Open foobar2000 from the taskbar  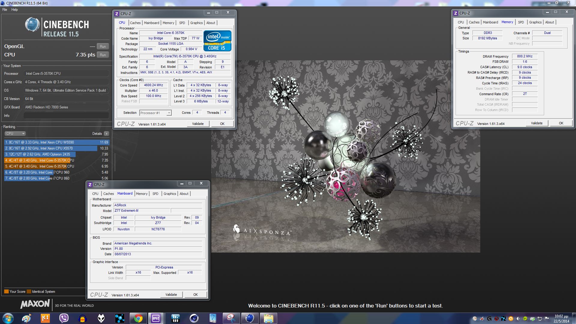point(101,318)
